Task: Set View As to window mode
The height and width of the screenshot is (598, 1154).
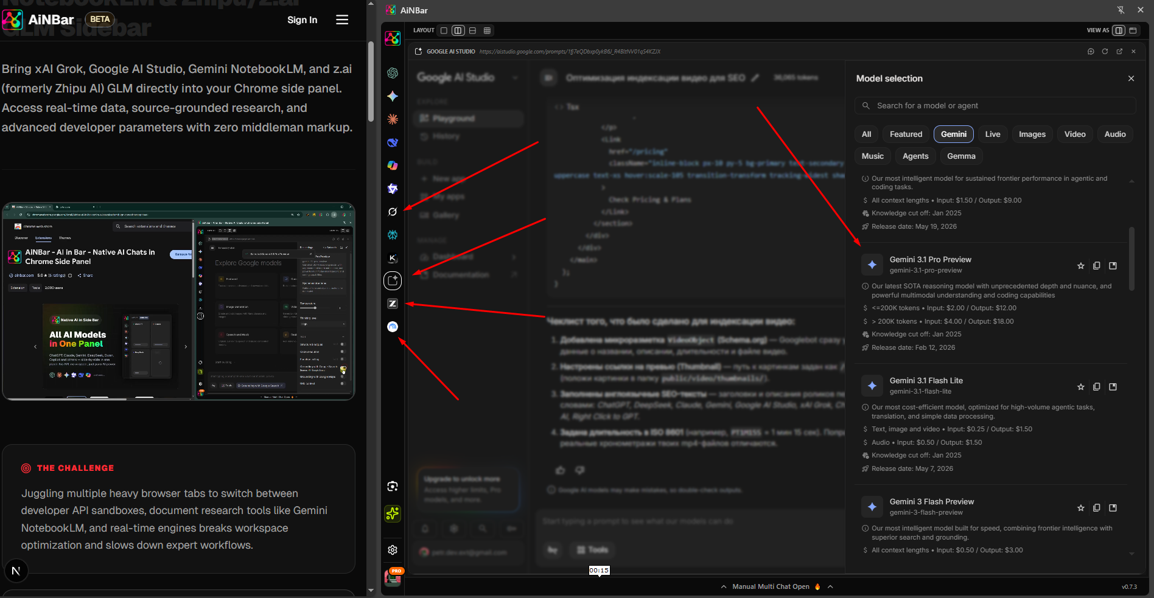Action: point(1133,30)
